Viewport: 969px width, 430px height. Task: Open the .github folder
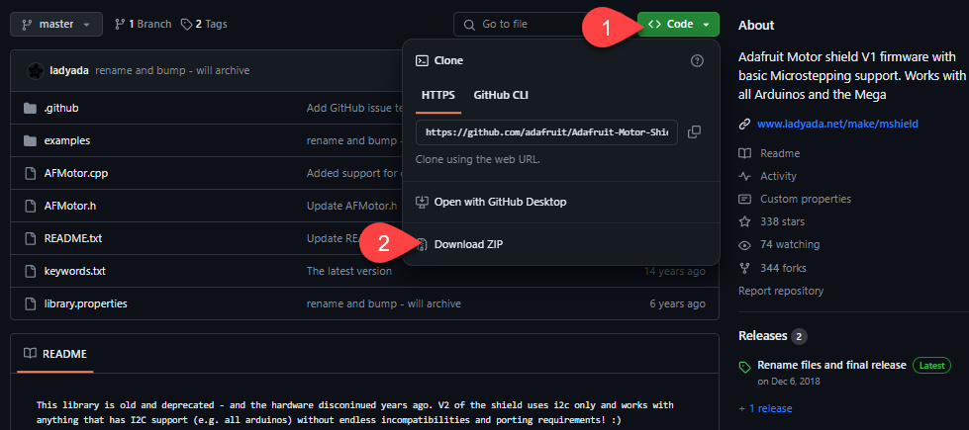point(61,108)
